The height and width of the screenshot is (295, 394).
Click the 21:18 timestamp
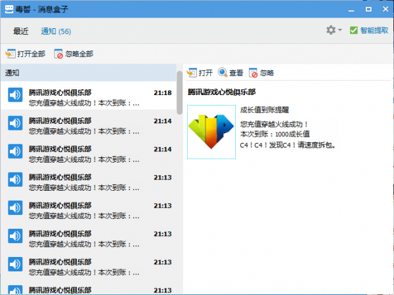(163, 93)
